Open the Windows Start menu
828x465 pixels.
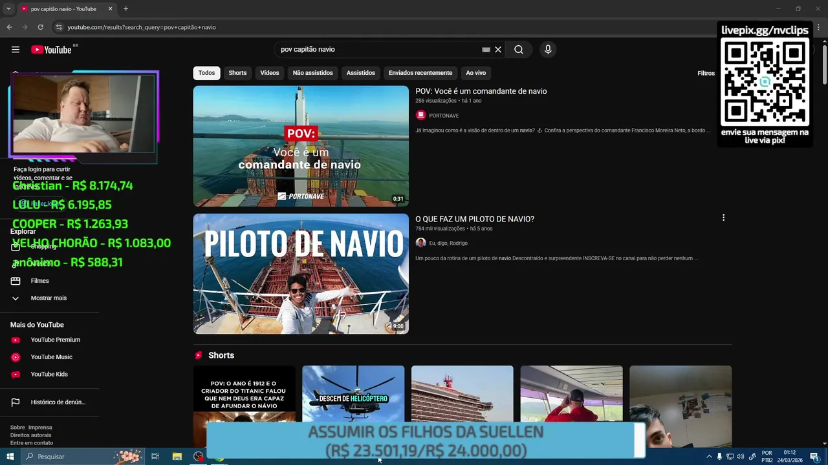(10, 457)
